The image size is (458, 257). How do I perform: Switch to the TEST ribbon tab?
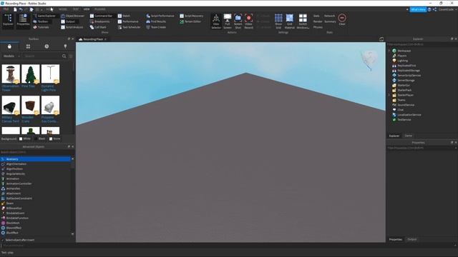click(76, 9)
